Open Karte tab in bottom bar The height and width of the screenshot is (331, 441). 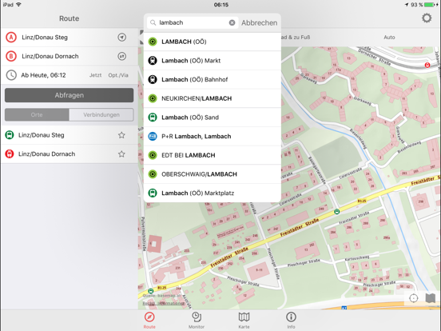pyautogui.click(x=244, y=320)
